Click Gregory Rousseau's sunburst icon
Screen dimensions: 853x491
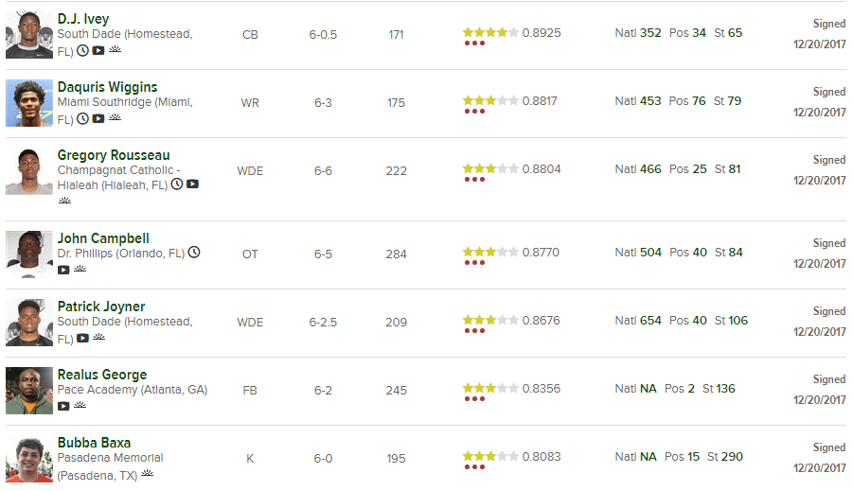point(64,201)
